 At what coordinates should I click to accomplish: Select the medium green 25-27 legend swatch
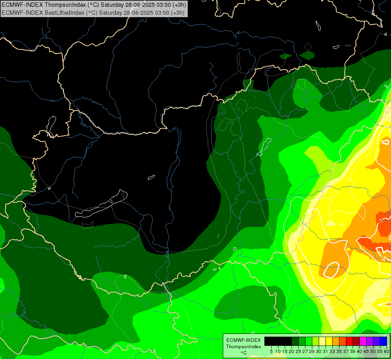pos(302,341)
